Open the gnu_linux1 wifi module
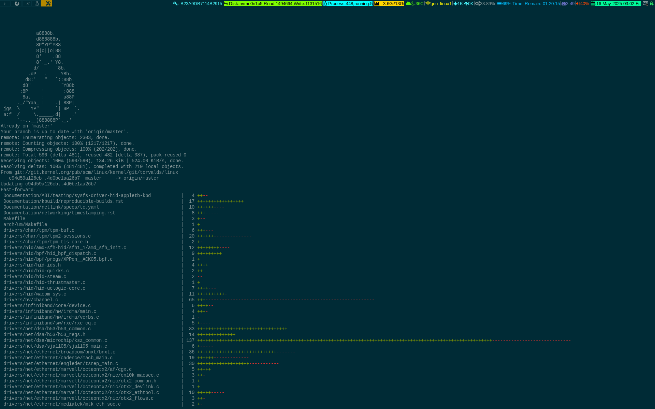655x409 pixels. [x=439, y=4]
